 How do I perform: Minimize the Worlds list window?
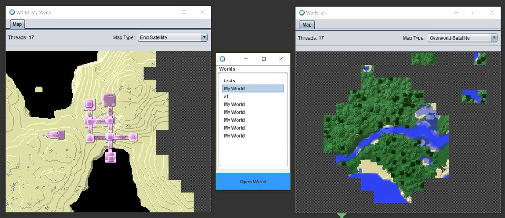click(246, 59)
